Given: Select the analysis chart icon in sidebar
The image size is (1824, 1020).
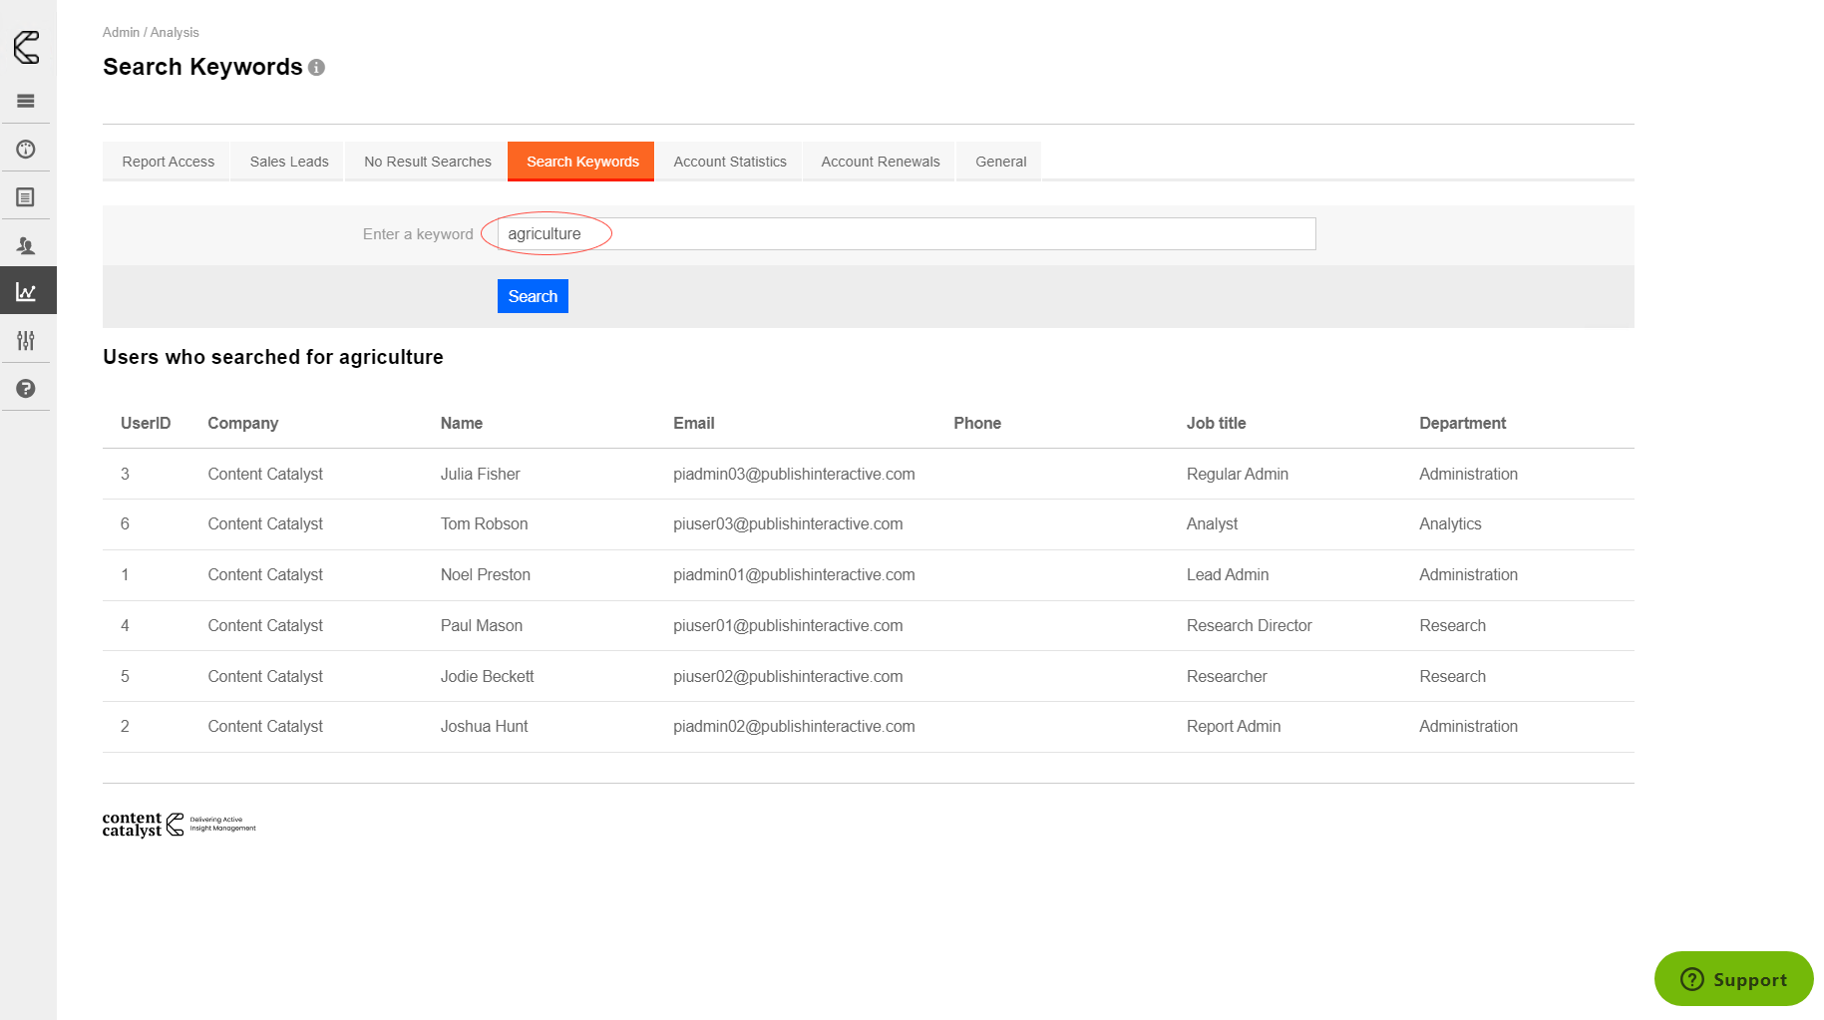Looking at the screenshot, I should (27, 292).
